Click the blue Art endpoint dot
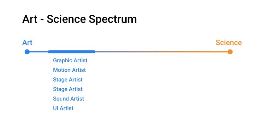This screenshot has height=124, width=257. [27, 52]
